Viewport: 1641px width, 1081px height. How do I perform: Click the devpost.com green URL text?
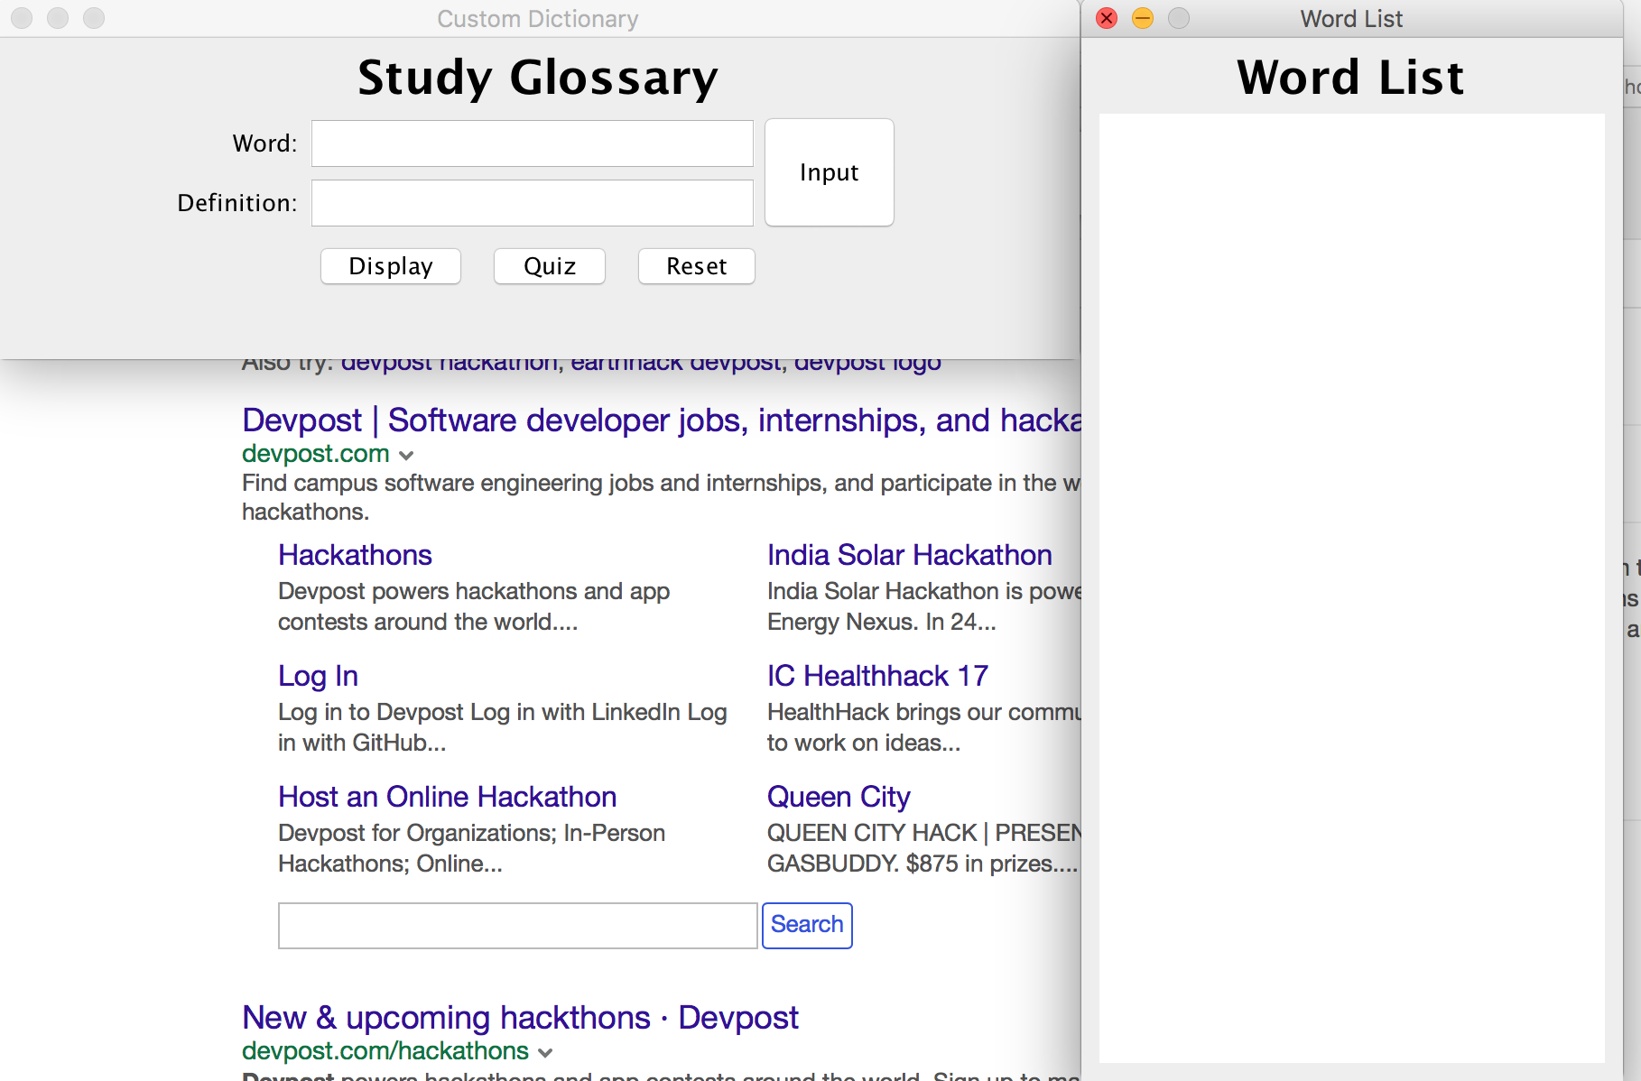[316, 454]
